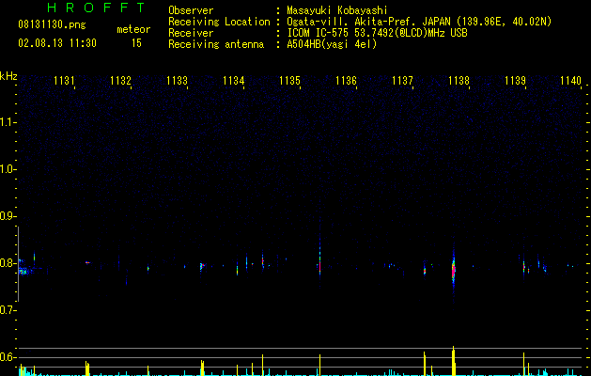Screen dimensions: 591x376
Task: Select the ICOM IC-575 receiver text
Action: coord(377,33)
